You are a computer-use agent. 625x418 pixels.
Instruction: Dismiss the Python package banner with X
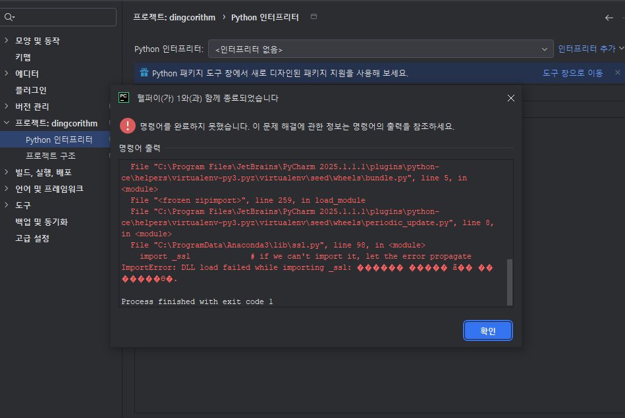pos(618,72)
